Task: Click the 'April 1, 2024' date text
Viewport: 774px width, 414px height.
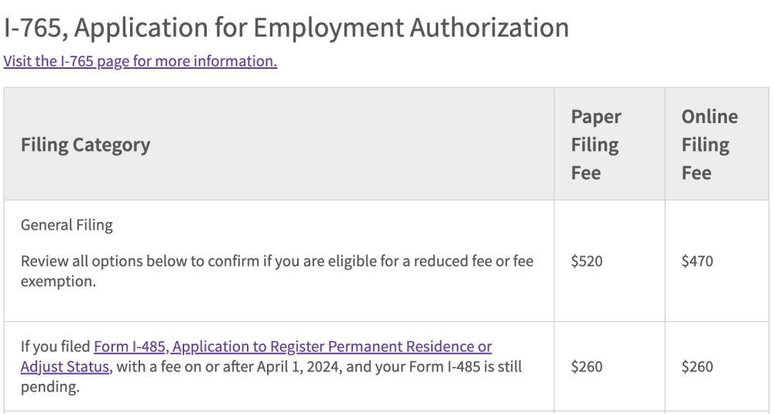Action: coord(299,367)
